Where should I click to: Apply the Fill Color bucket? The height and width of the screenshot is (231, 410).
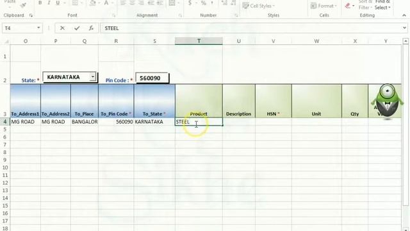click(92, 3)
